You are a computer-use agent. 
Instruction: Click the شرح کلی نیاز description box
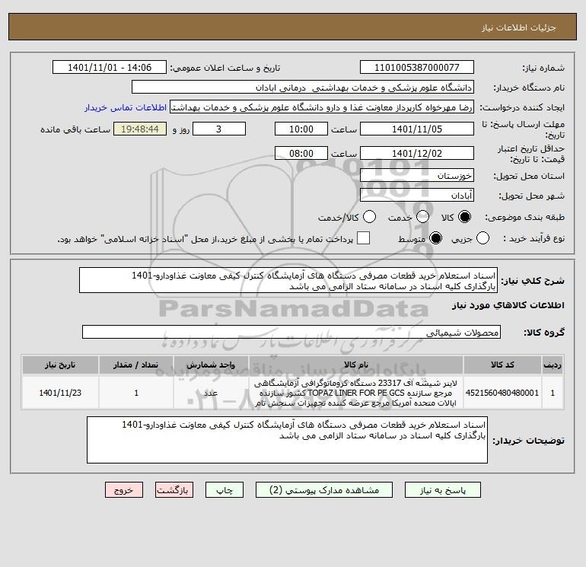coord(288,280)
